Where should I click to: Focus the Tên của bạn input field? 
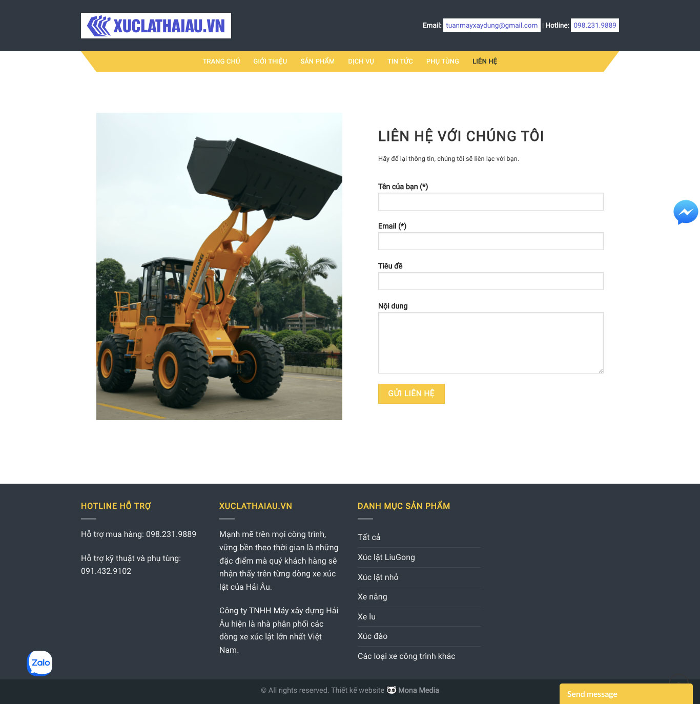tap(491, 202)
